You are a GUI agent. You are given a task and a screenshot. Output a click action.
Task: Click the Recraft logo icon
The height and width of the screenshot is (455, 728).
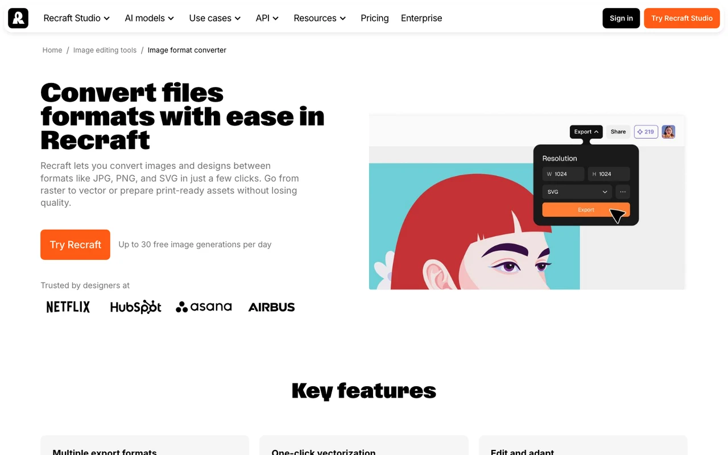click(x=18, y=18)
